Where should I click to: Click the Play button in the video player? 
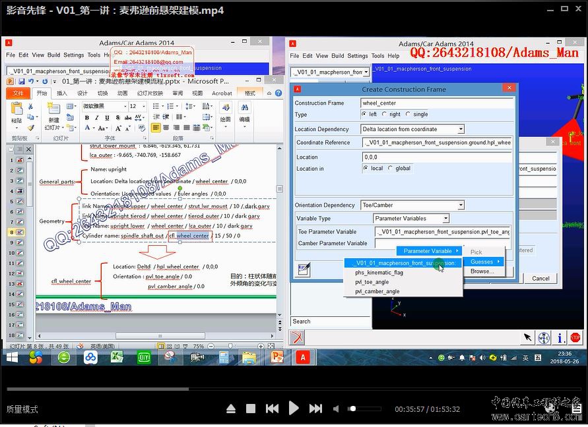coord(294,409)
